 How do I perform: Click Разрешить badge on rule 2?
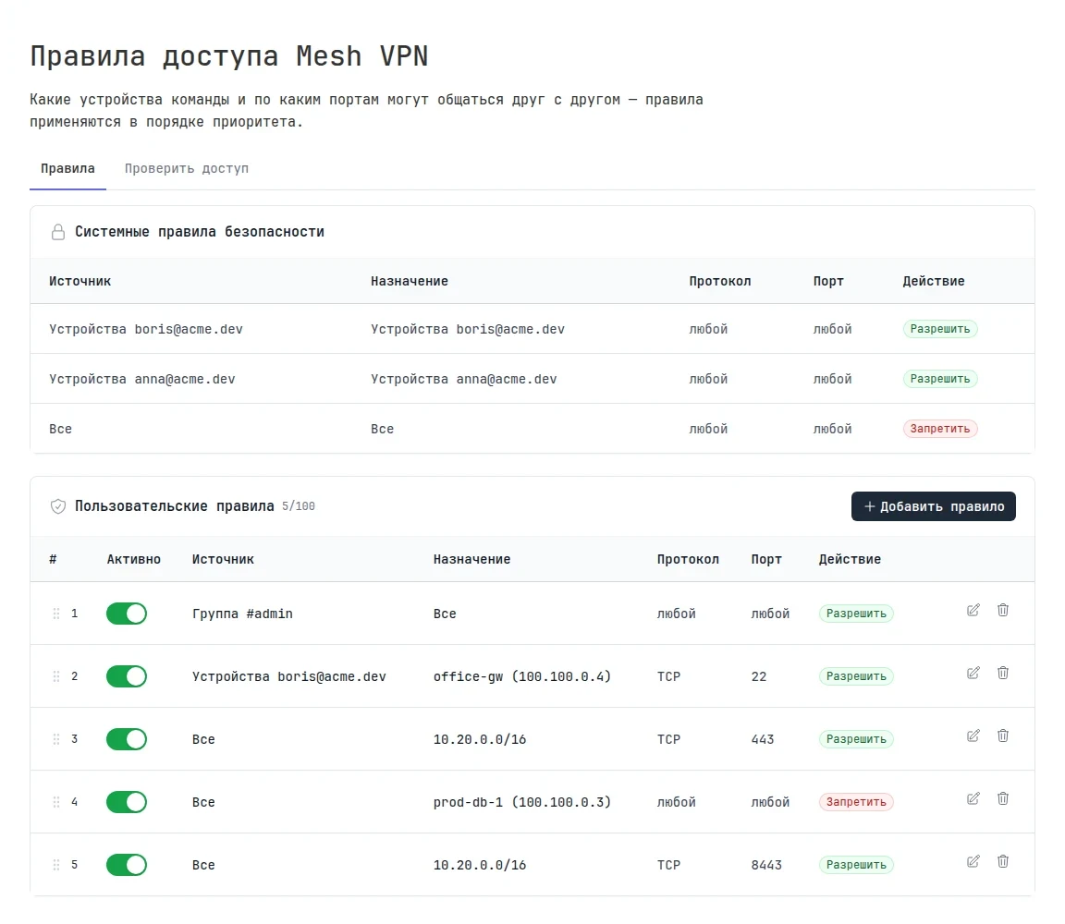pos(856,676)
